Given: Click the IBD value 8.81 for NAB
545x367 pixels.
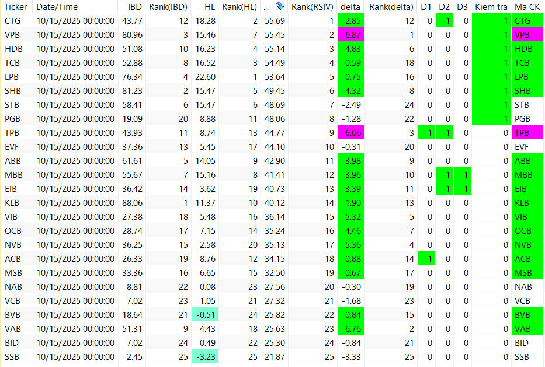Looking at the screenshot, I should point(134,287).
